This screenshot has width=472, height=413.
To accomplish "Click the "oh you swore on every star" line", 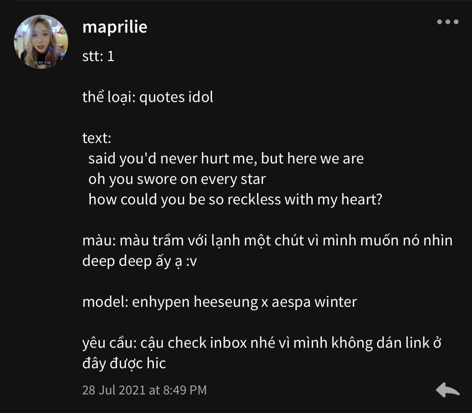I will tap(177, 179).
